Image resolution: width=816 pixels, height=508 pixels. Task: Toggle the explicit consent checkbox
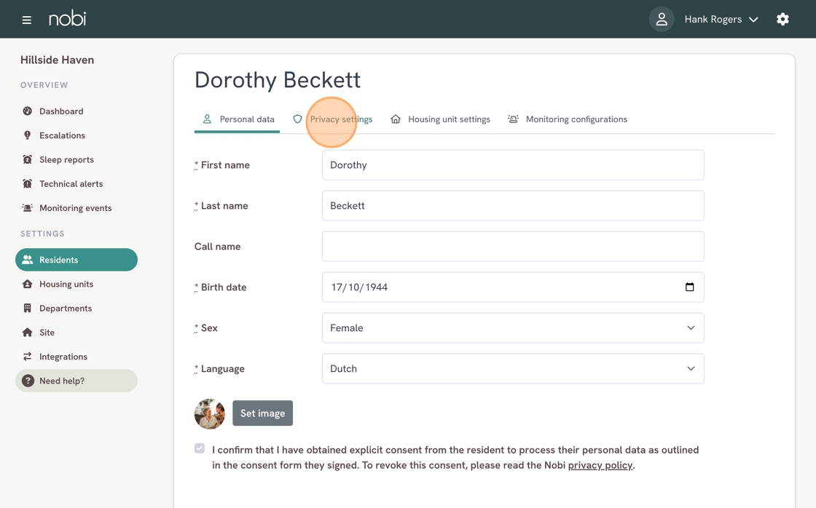point(200,448)
